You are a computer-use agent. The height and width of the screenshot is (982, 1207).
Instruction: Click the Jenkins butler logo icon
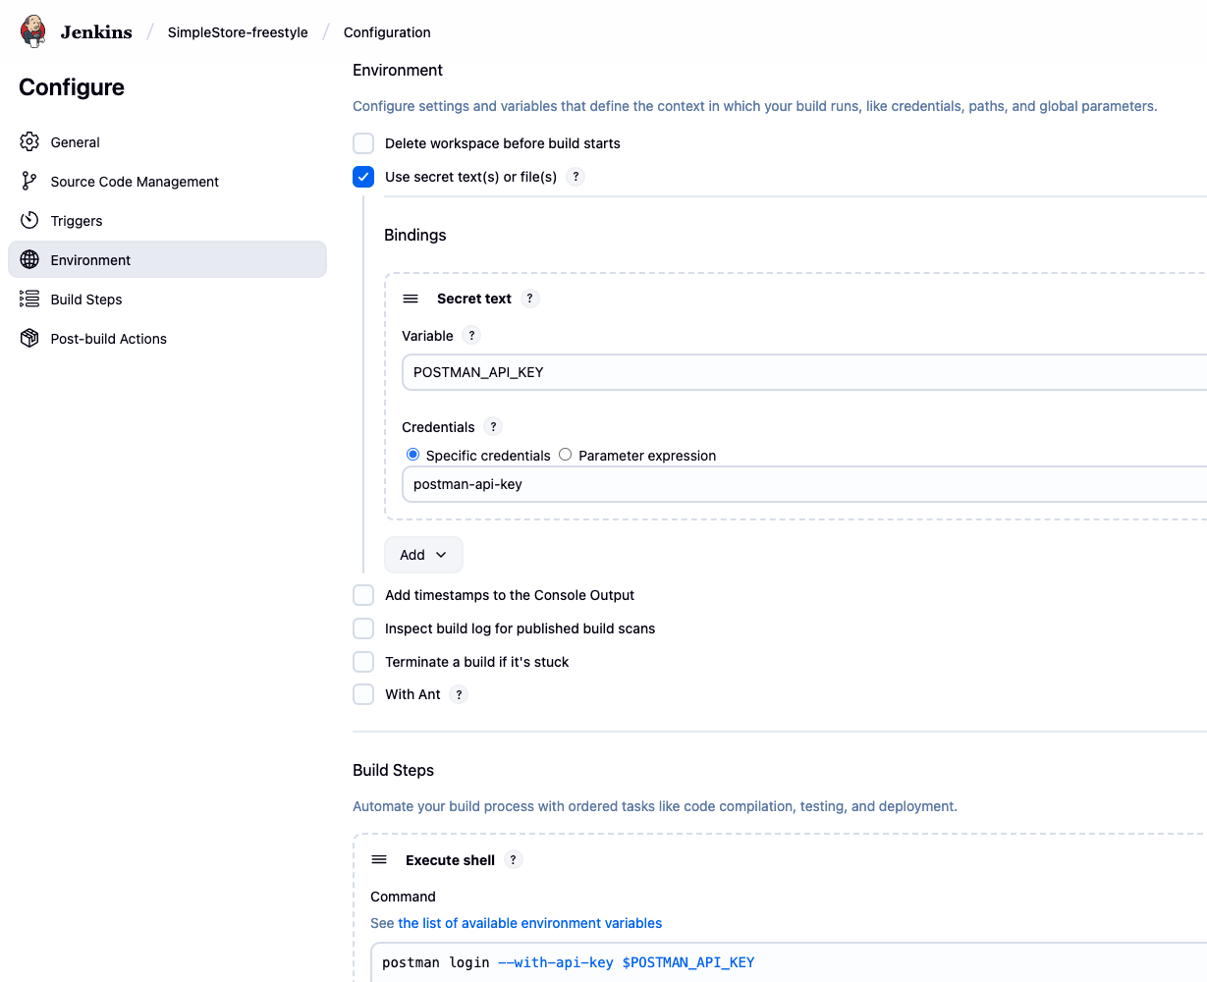pyautogui.click(x=33, y=31)
